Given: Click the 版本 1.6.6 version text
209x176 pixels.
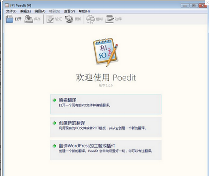Looking at the screenshot, I should pyautogui.click(x=106, y=85).
